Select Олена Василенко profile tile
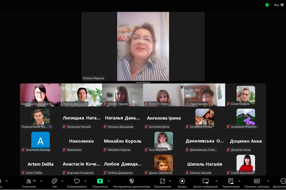This screenshot has height=190, width=286. tap(246, 164)
